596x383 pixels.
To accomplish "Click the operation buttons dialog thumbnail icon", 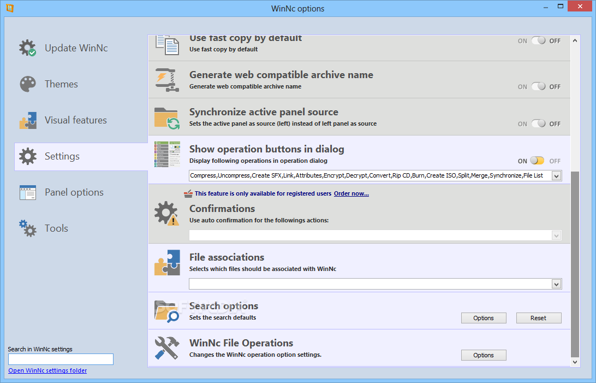I will coord(167,155).
